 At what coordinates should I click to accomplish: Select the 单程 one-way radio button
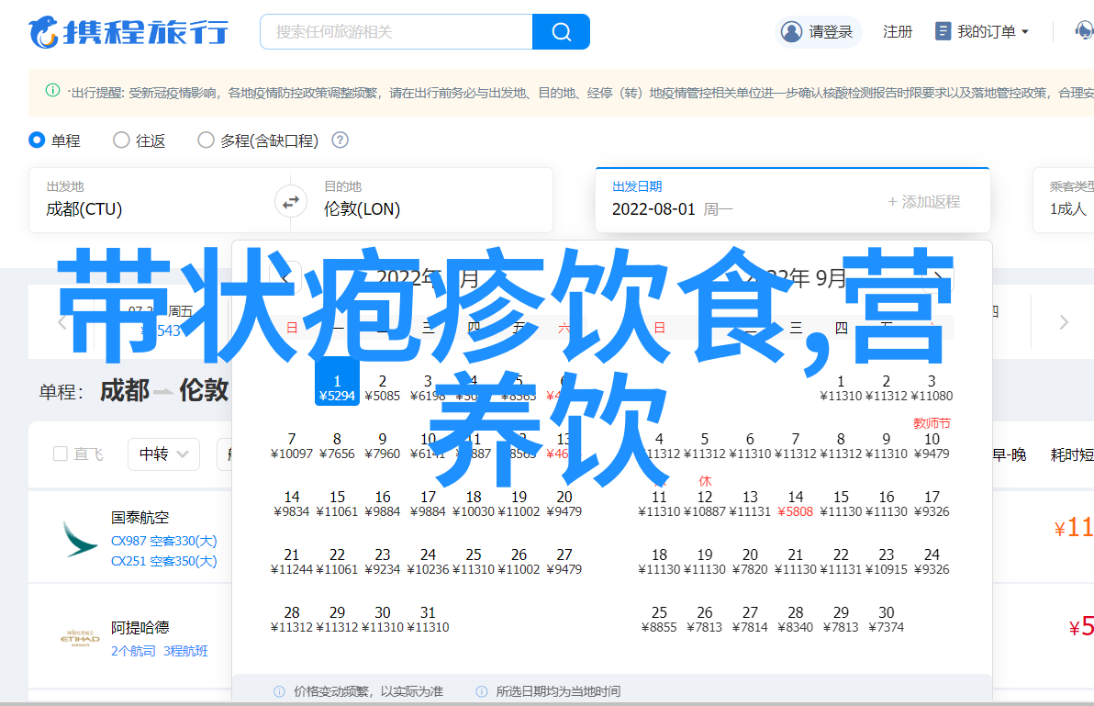point(37,140)
